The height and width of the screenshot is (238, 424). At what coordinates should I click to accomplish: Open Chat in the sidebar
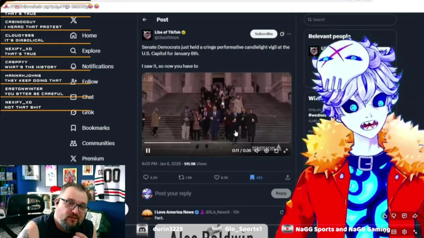coord(82,97)
